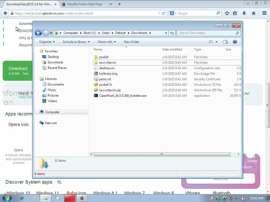Open the Organize menu
Viewport: 270px width, 202px height.
(x=47, y=42)
